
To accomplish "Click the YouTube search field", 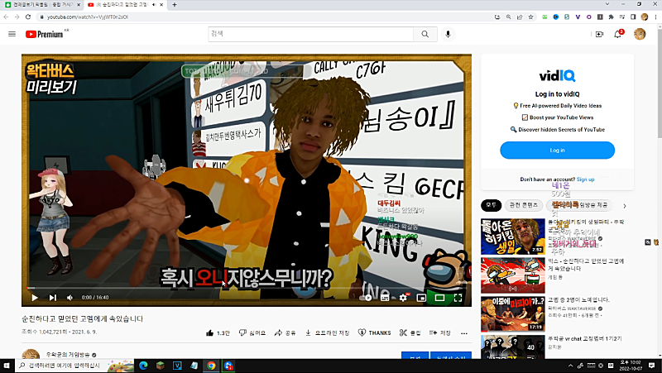I will pyautogui.click(x=311, y=34).
